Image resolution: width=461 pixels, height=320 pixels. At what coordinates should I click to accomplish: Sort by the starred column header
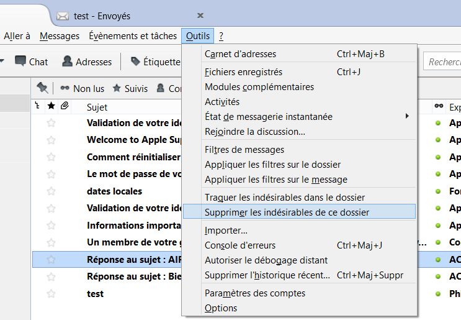pos(51,107)
